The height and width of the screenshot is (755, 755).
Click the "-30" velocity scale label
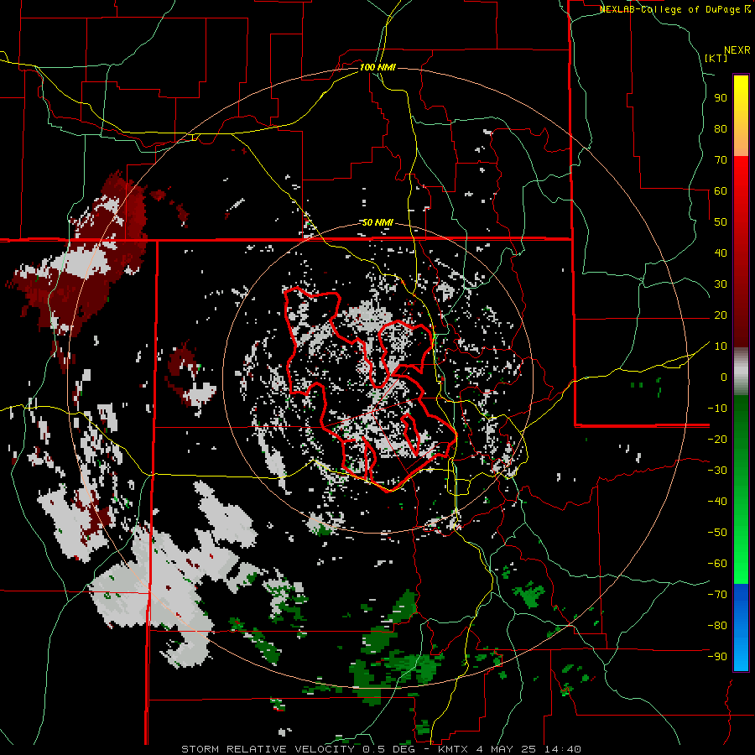[x=717, y=471]
